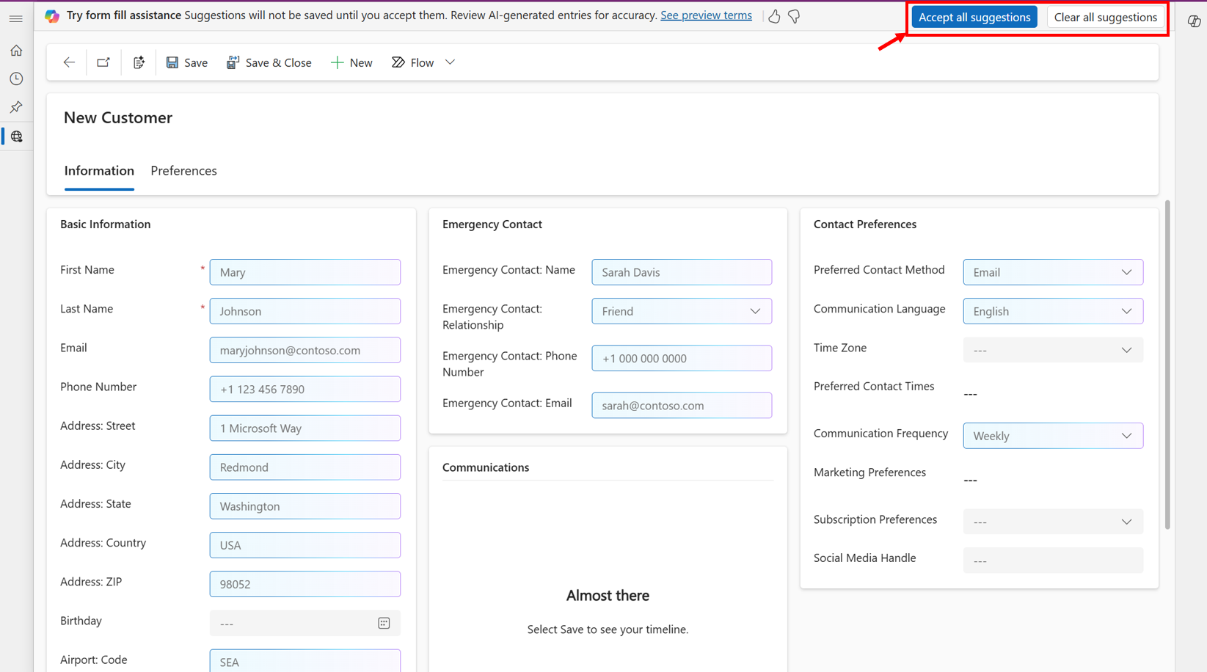Open Pinned items using the pin icon

16,107
